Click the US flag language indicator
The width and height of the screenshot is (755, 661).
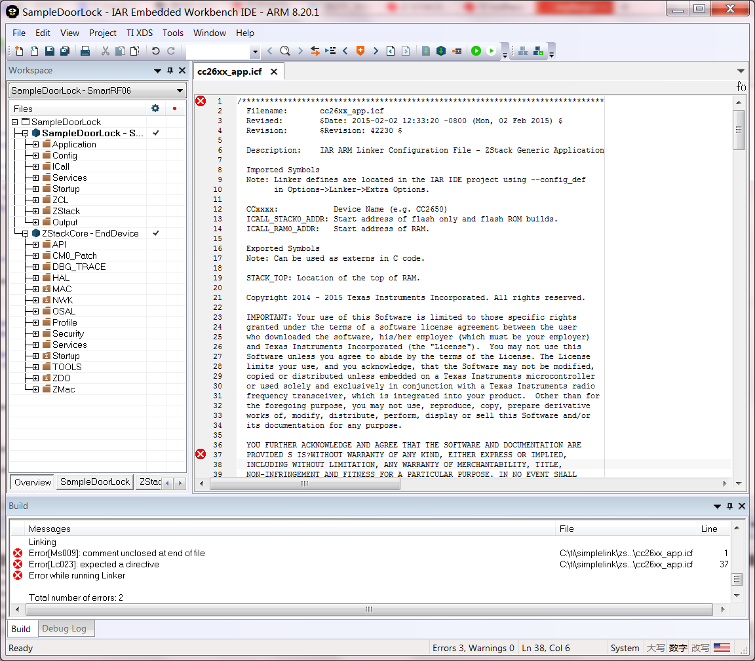click(722, 648)
